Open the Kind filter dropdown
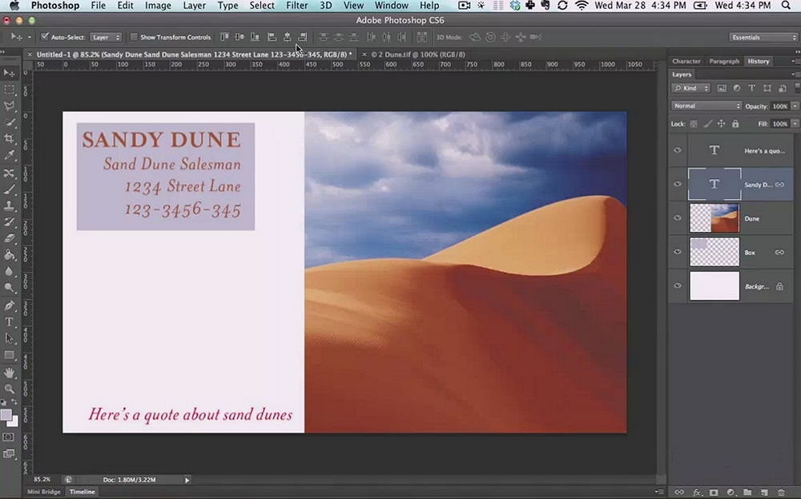 [x=690, y=88]
